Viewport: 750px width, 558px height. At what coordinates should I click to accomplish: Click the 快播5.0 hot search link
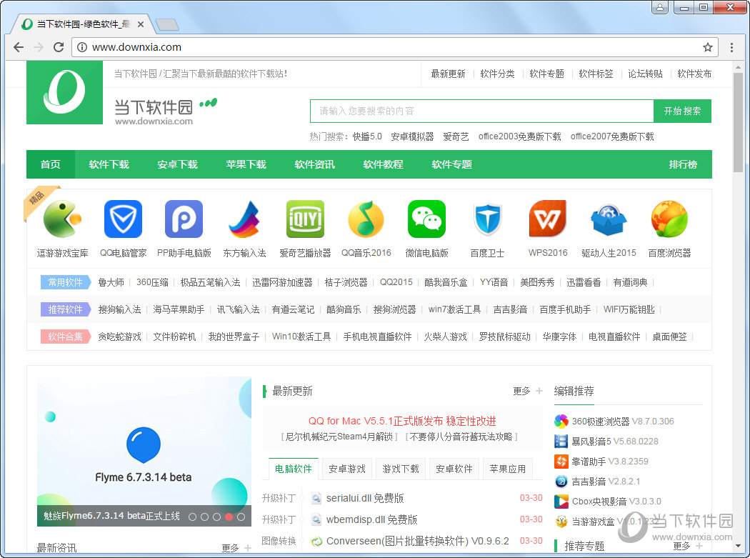click(x=367, y=136)
